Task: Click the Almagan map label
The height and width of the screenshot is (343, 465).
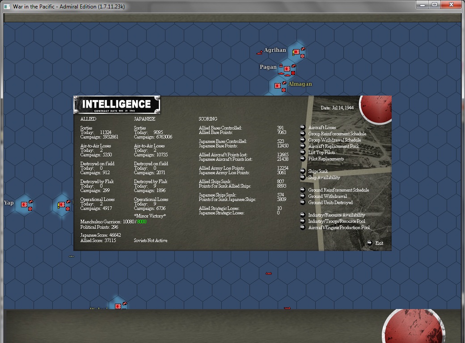Action: pos(300,84)
